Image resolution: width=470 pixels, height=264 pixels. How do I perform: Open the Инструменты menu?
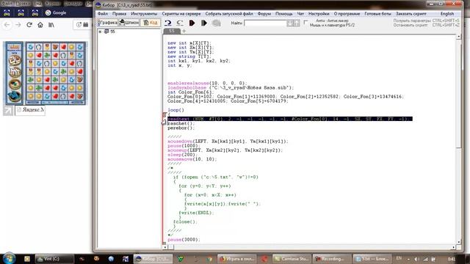(144, 14)
